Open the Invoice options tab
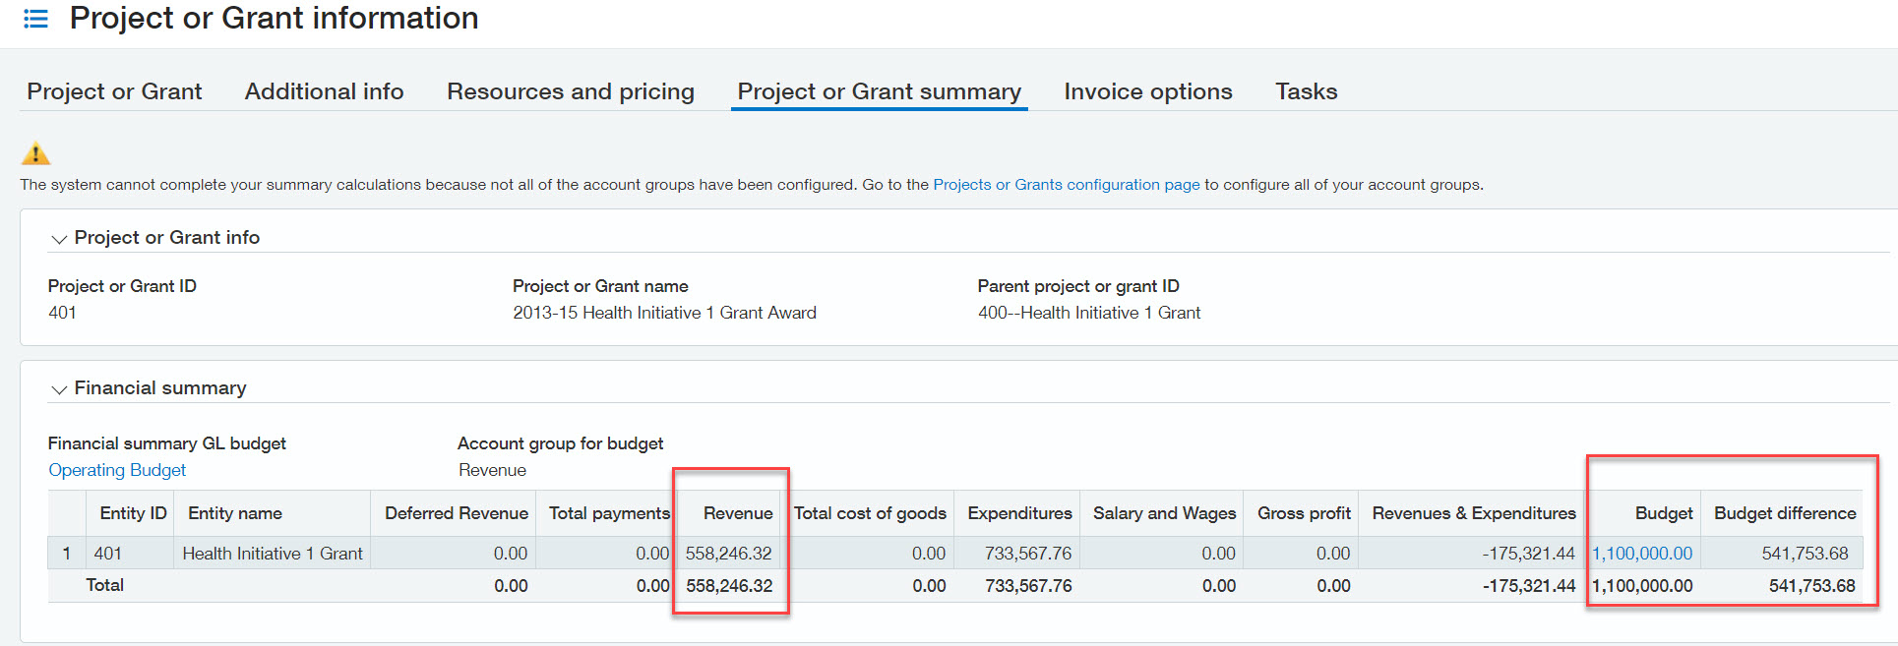 pyautogui.click(x=1147, y=91)
